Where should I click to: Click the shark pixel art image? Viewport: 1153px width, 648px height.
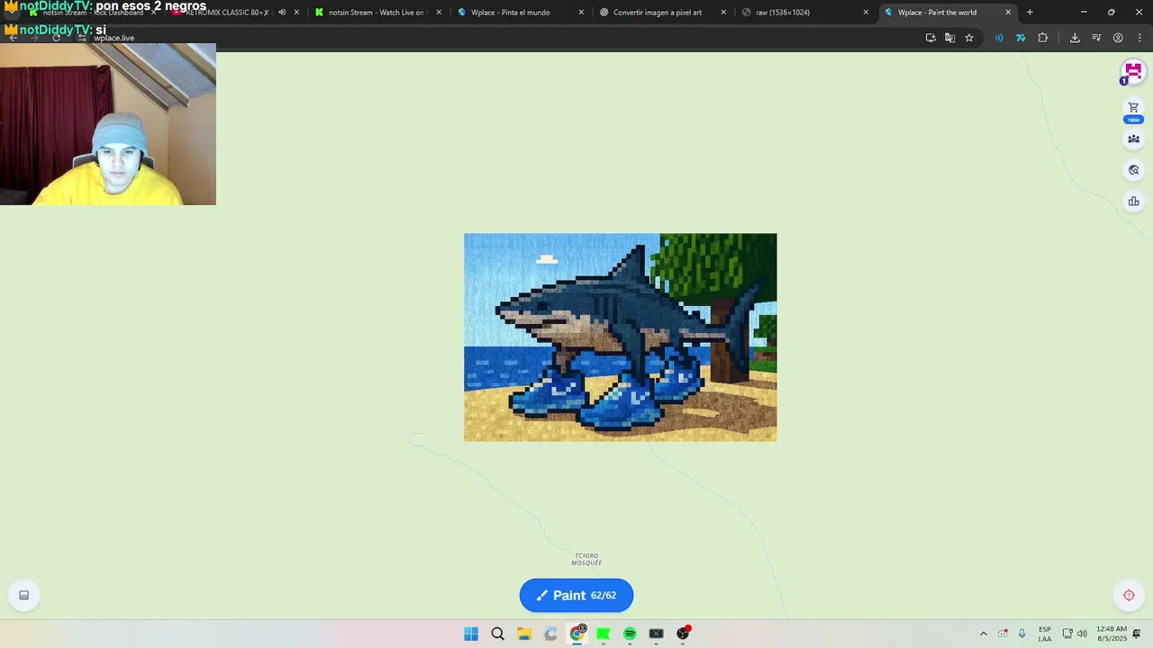tap(620, 337)
